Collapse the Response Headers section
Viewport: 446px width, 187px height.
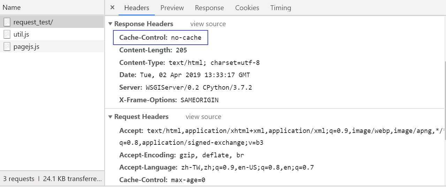[111, 24]
